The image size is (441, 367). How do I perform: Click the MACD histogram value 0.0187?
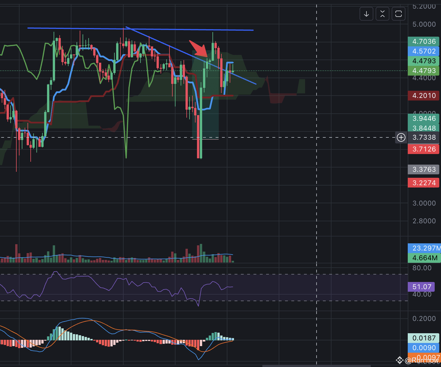pyautogui.click(x=424, y=338)
